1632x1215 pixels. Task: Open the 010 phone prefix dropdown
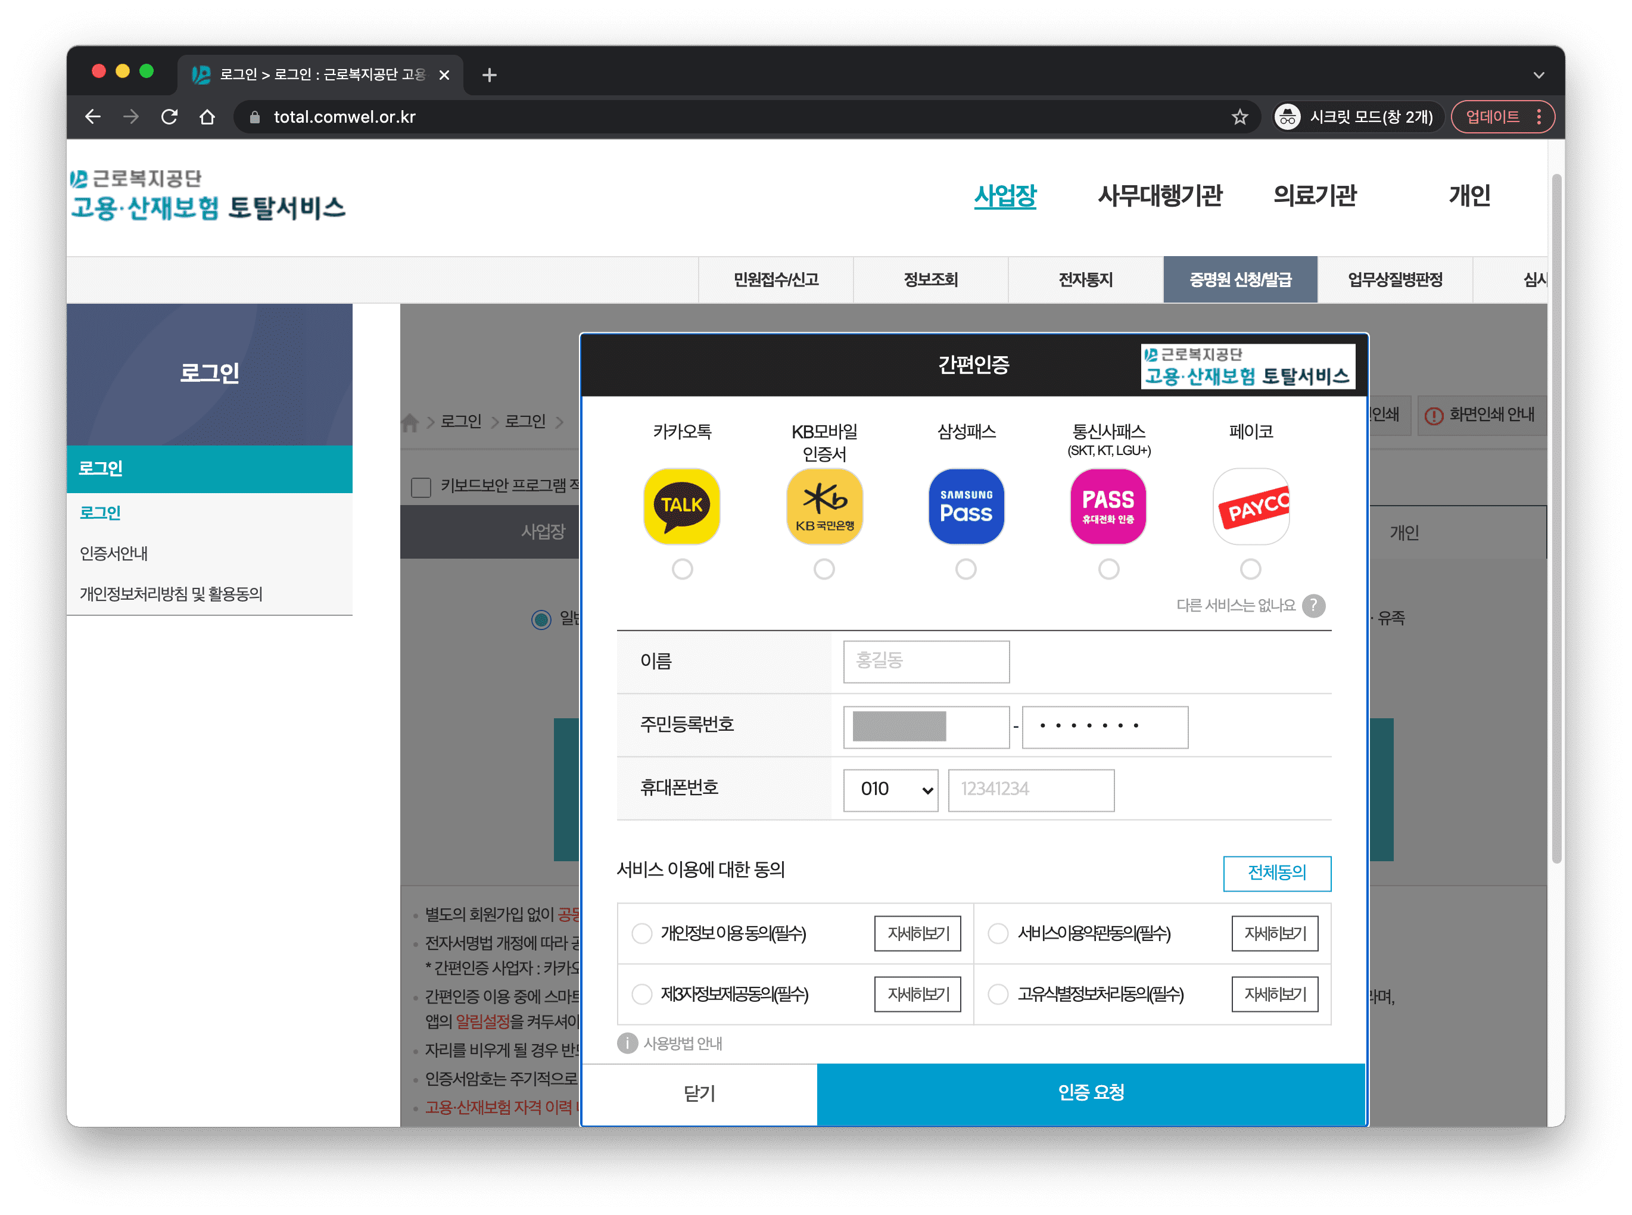[x=890, y=790]
